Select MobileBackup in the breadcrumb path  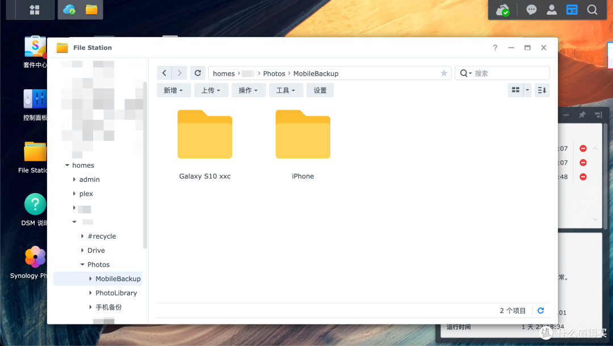(316, 73)
